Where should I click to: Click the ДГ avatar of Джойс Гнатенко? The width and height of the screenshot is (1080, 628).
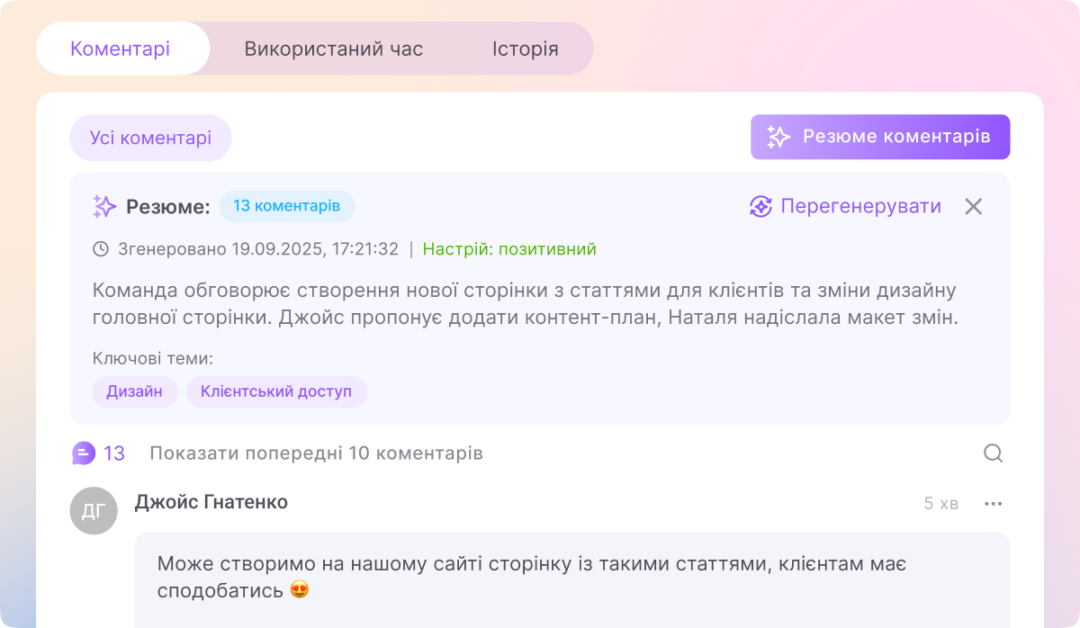tap(94, 511)
